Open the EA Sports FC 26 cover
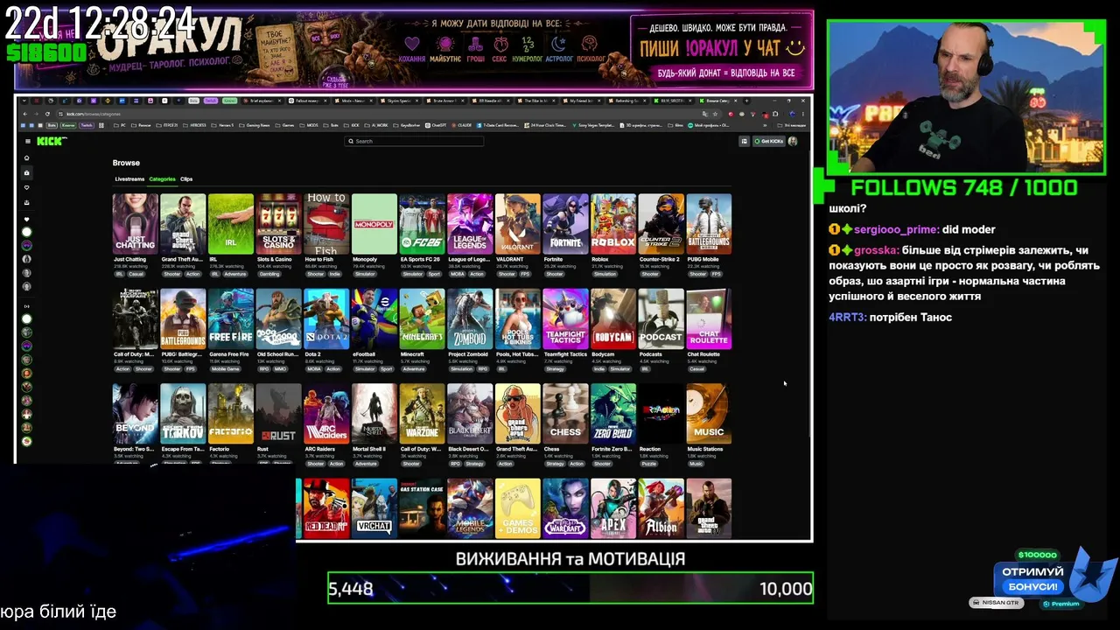 click(422, 223)
